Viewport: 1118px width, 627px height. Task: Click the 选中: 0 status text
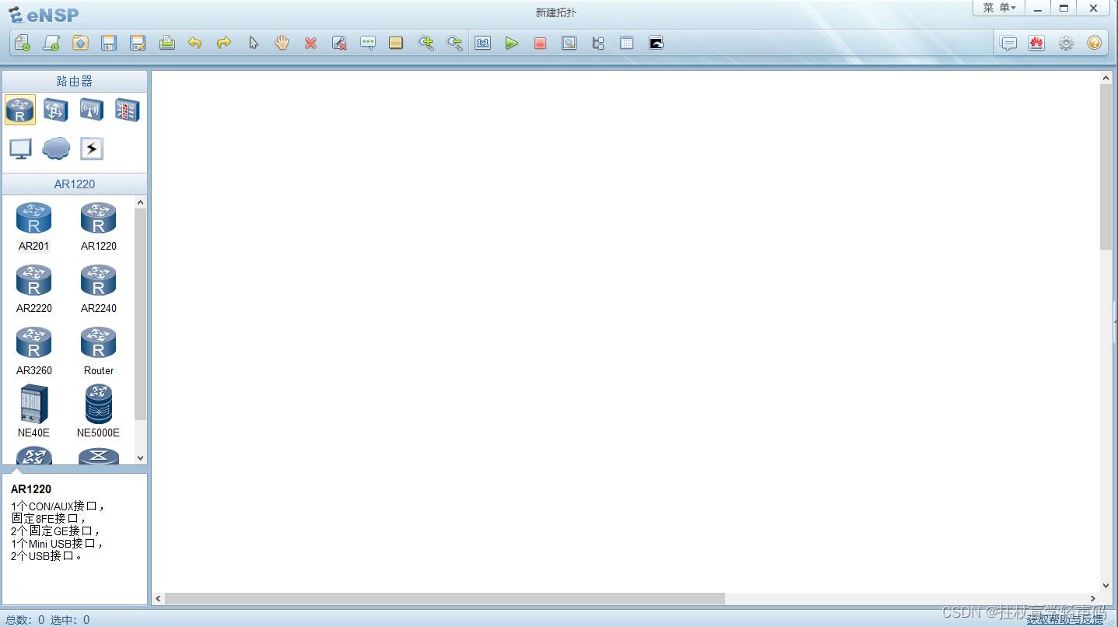(x=70, y=620)
